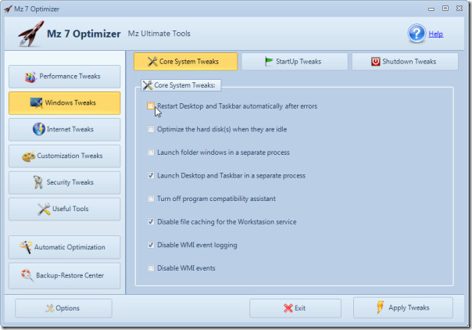Switch to the Core System Tweaks tab

185,62
